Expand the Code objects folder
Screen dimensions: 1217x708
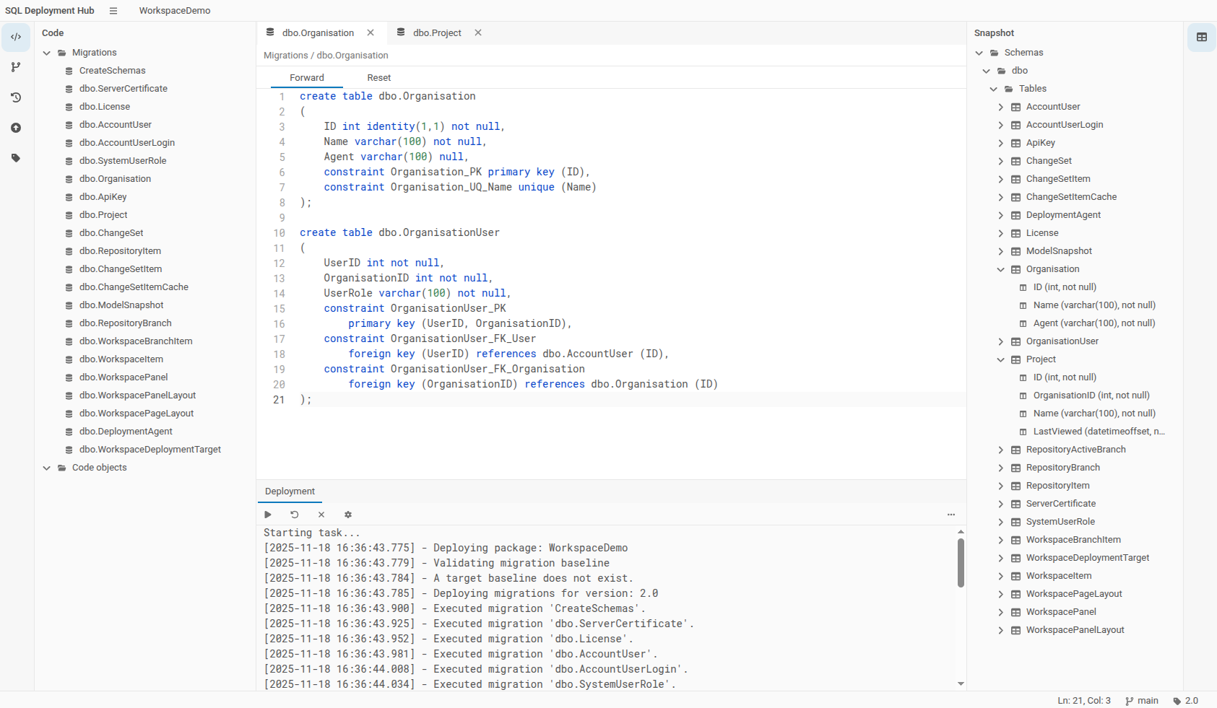click(46, 468)
